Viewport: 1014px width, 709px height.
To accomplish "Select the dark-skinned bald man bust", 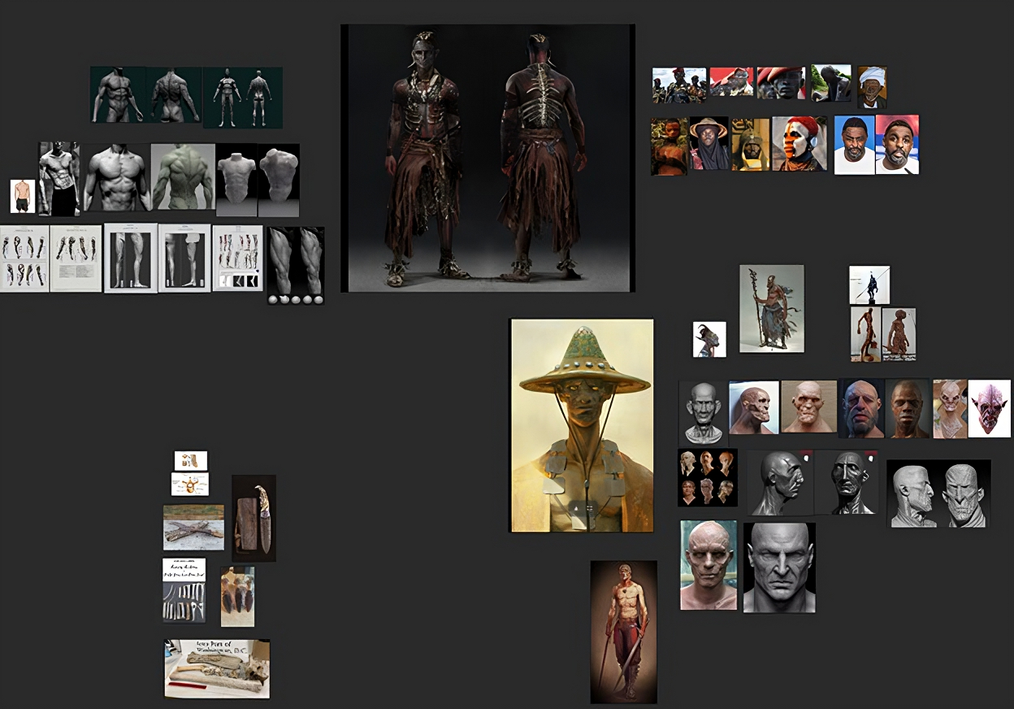I will [x=908, y=409].
